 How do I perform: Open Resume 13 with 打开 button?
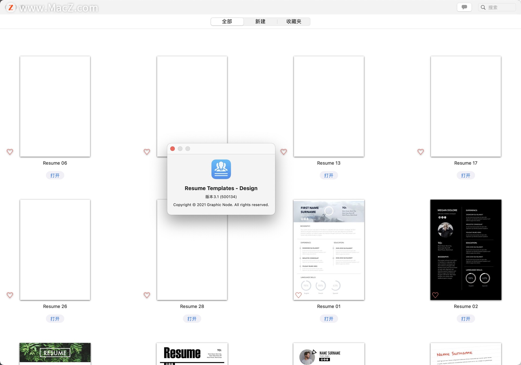[x=329, y=175]
